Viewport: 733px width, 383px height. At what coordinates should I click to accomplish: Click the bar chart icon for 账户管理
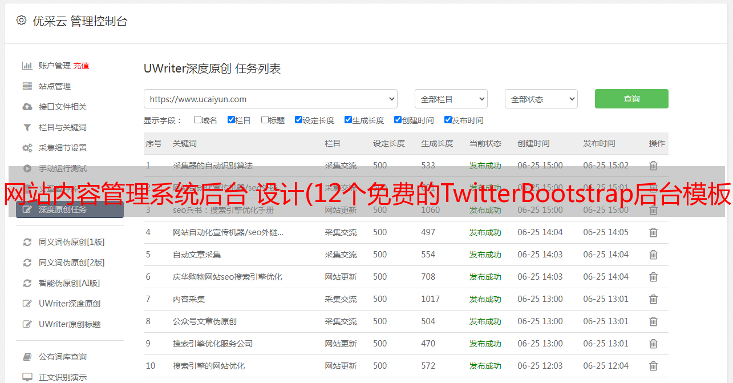(x=27, y=66)
